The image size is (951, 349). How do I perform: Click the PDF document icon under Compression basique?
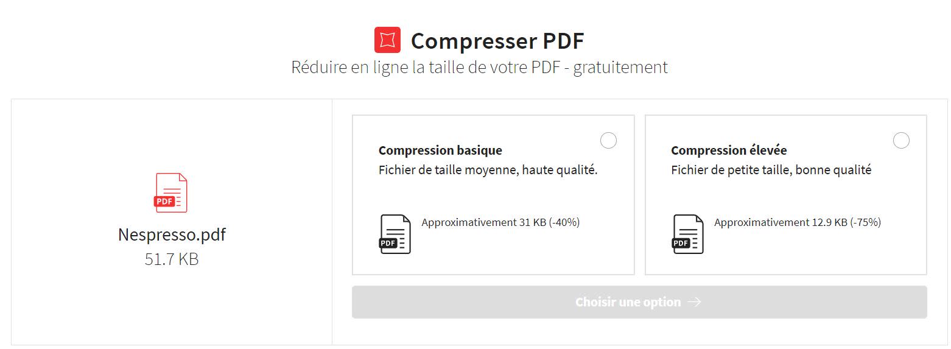tap(395, 234)
